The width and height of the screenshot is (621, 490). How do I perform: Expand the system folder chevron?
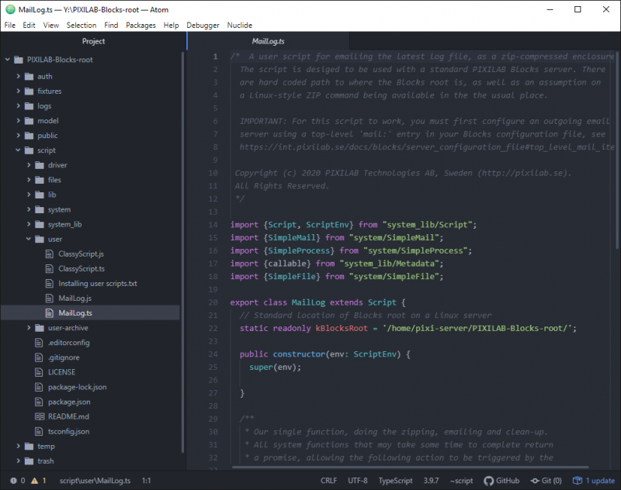point(29,209)
